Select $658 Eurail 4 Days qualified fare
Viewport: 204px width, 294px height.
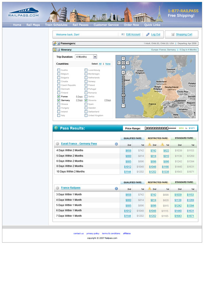pos(128,151)
